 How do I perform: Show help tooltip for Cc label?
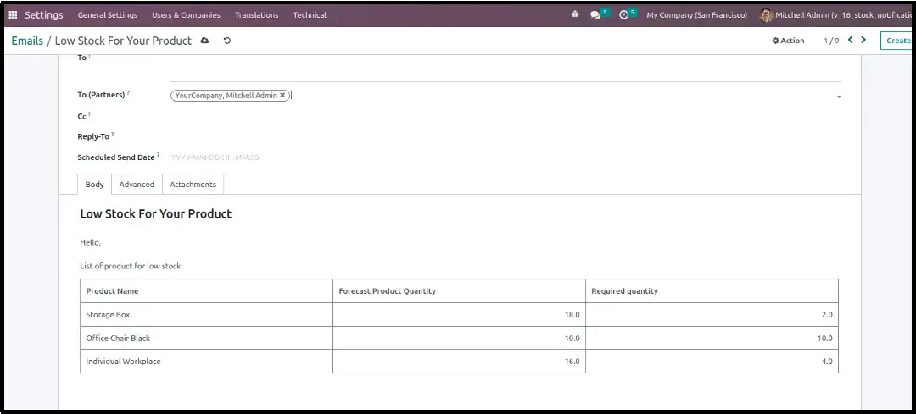pyautogui.click(x=89, y=115)
